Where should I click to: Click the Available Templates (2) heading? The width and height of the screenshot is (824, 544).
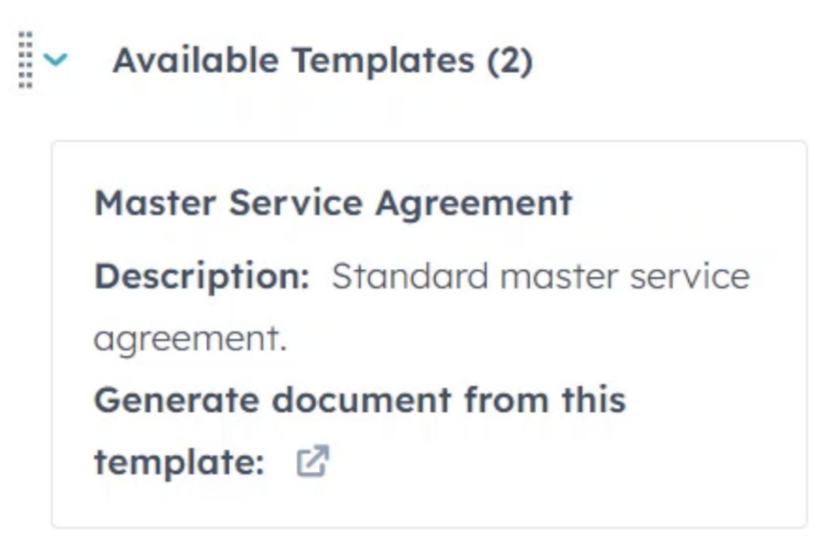(323, 60)
